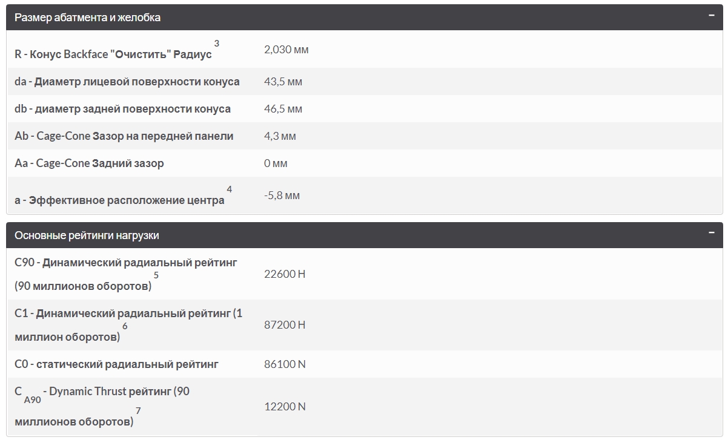725x440 pixels.
Task: Open footnote 4 beside effective center location
Action: [229, 190]
